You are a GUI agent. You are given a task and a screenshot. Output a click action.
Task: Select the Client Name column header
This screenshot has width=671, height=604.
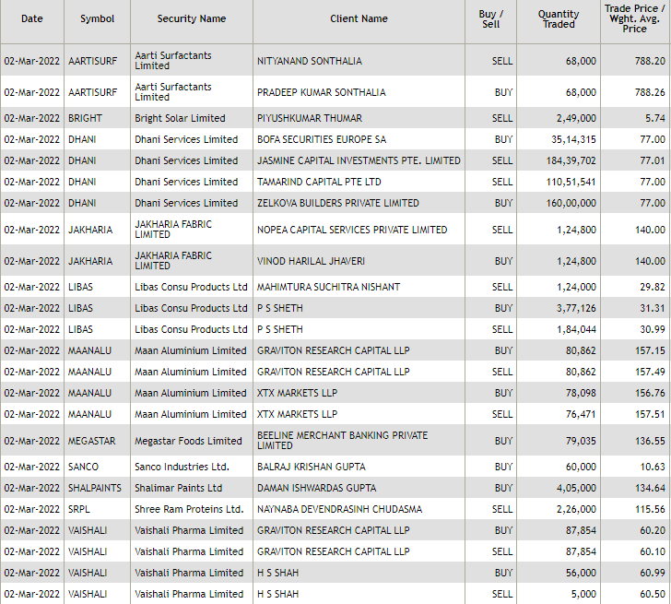(x=359, y=18)
